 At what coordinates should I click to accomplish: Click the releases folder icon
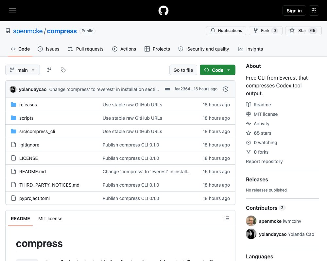click(13, 104)
